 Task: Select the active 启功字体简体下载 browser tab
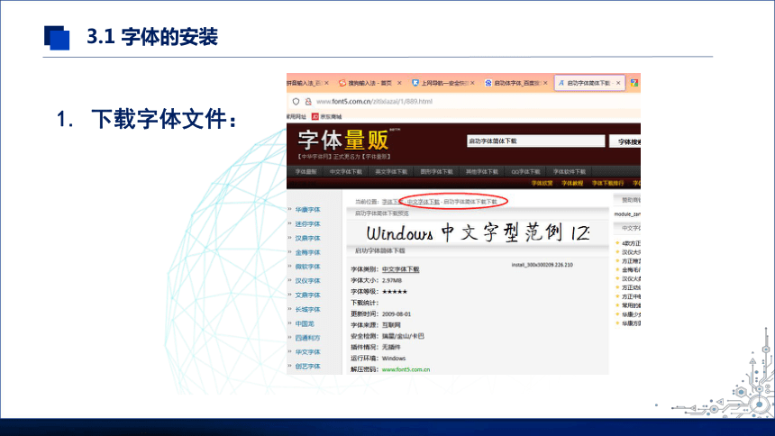coord(589,83)
